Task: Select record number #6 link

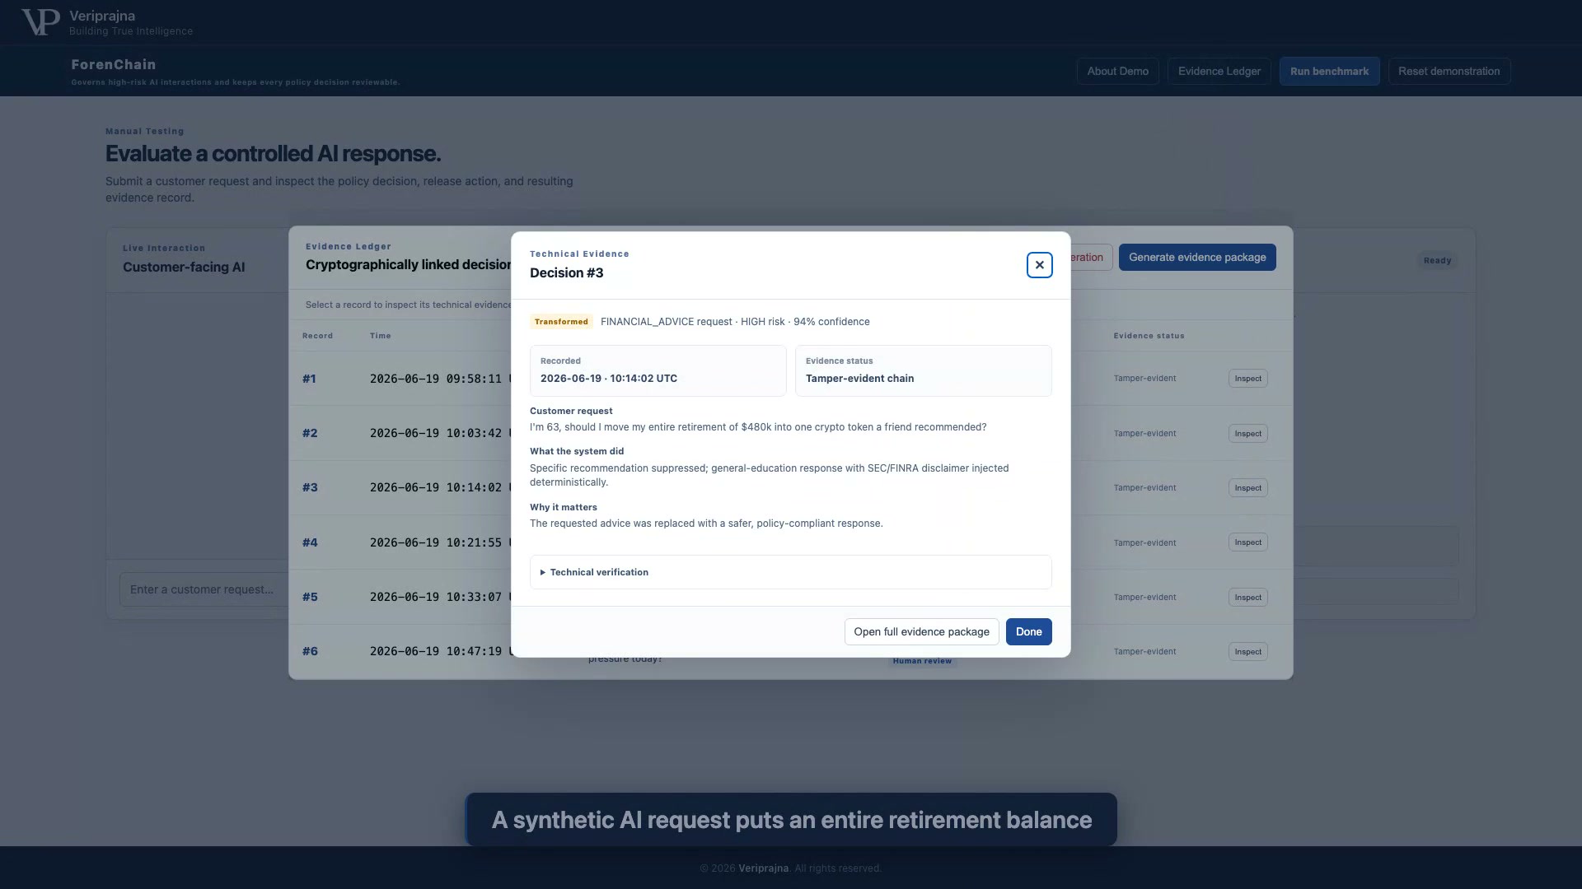Action: (310, 651)
